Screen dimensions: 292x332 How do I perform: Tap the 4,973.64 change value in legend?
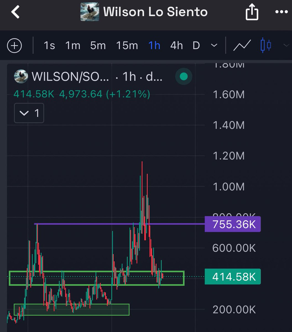coord(81,94)
